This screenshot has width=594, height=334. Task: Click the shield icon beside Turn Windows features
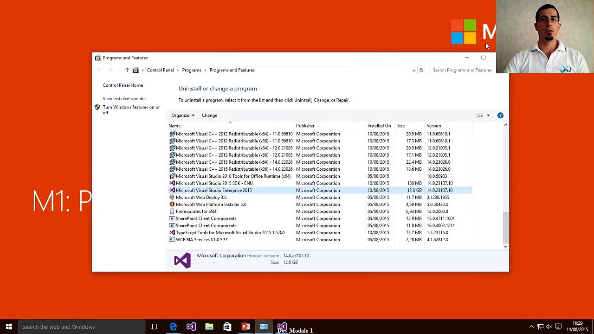coord(97,108)
